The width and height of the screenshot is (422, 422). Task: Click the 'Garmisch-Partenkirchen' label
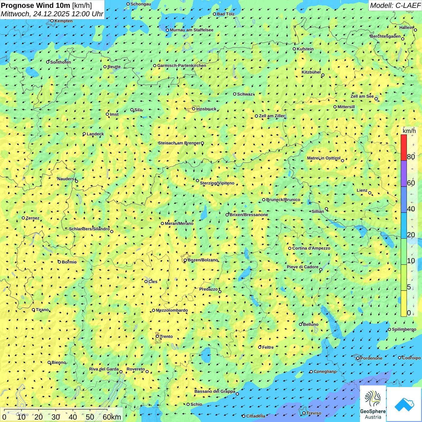click(x=182, y=65)
